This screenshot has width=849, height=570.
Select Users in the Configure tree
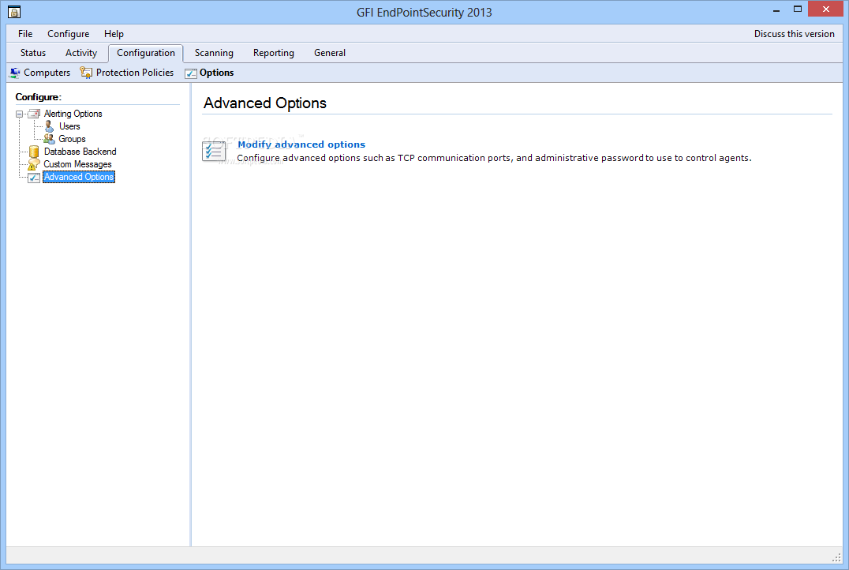(69, 126)
